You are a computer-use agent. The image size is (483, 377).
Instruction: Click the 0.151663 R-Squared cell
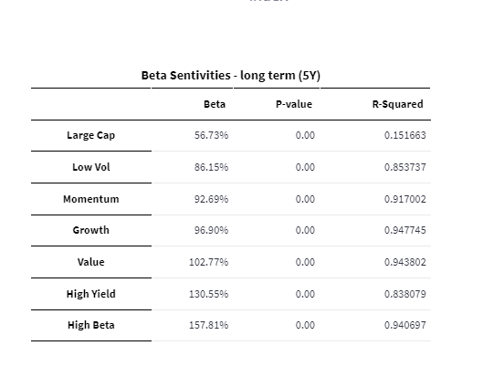pyautogui.click(x=405, y=135)
